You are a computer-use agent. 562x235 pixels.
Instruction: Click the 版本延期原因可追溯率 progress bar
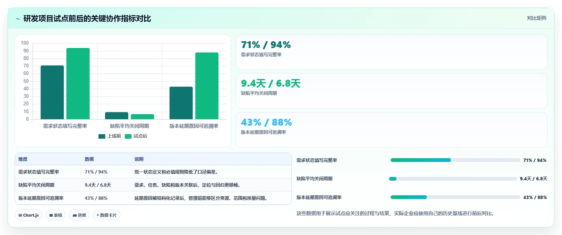(x=455, y=197)
